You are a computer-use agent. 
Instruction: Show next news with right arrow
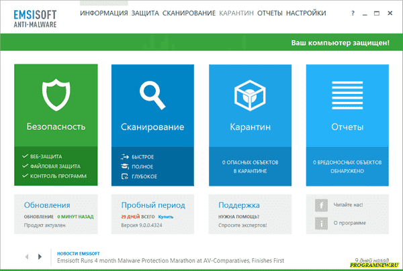tap(40, 256)
